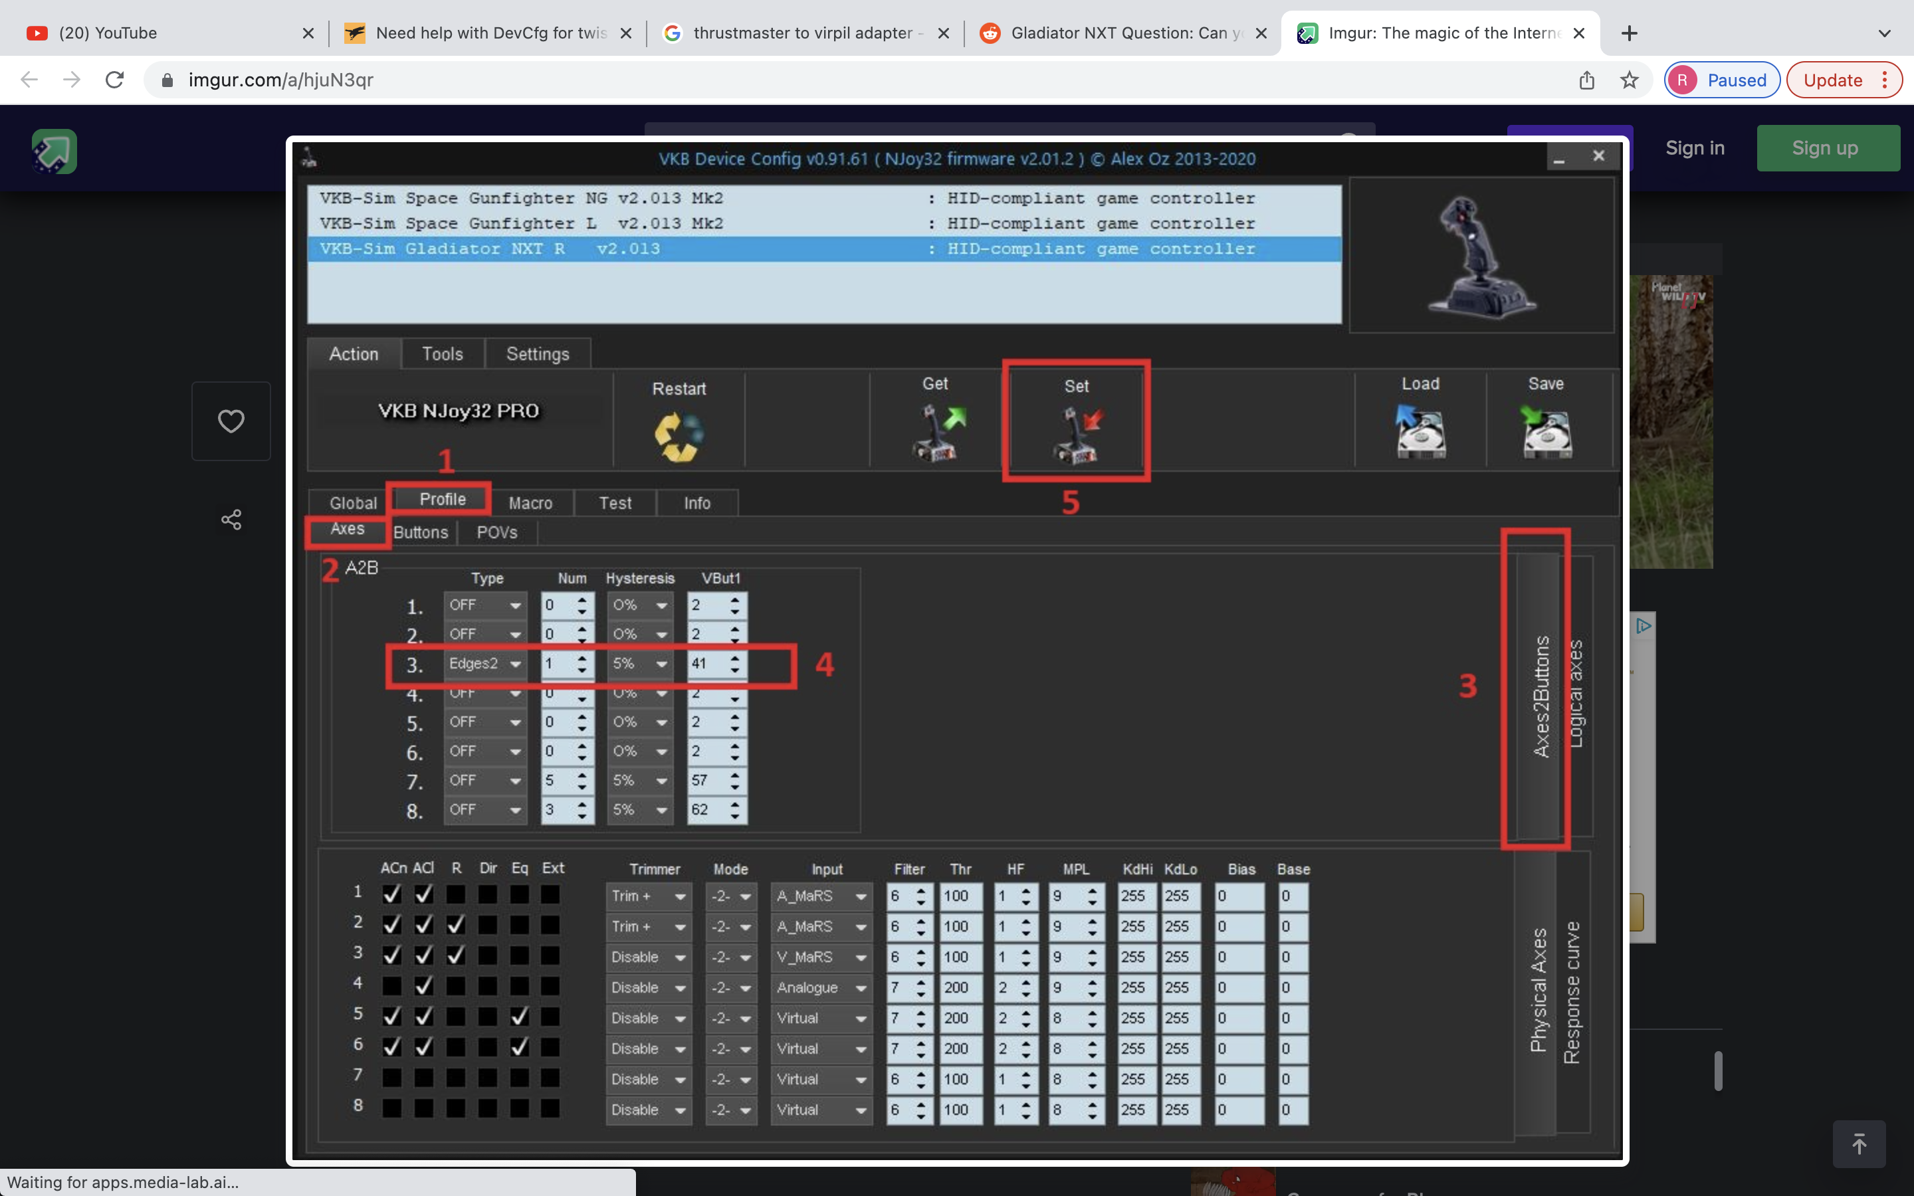Click the Imgur page scrollbar thumb
This screenshot has height=1196, width=1914.
(1717, 1070)
